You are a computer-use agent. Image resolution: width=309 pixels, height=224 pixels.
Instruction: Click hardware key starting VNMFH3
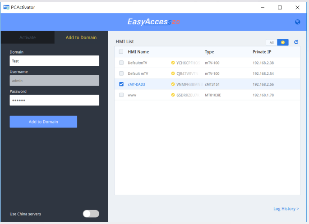tap(189, 84)
